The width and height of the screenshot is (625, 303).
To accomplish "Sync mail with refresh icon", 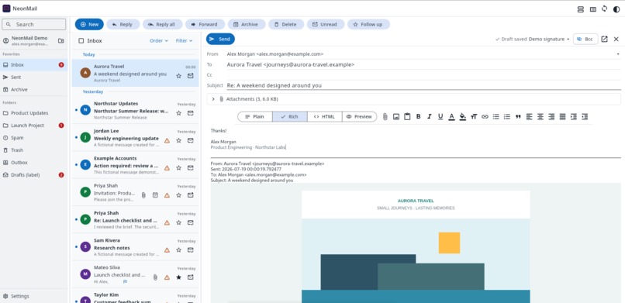I will [x=605, y=9].
